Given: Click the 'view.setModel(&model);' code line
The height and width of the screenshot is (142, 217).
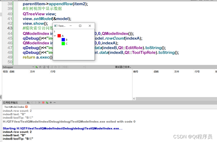Looking at the screenshot, I should 47,19.
